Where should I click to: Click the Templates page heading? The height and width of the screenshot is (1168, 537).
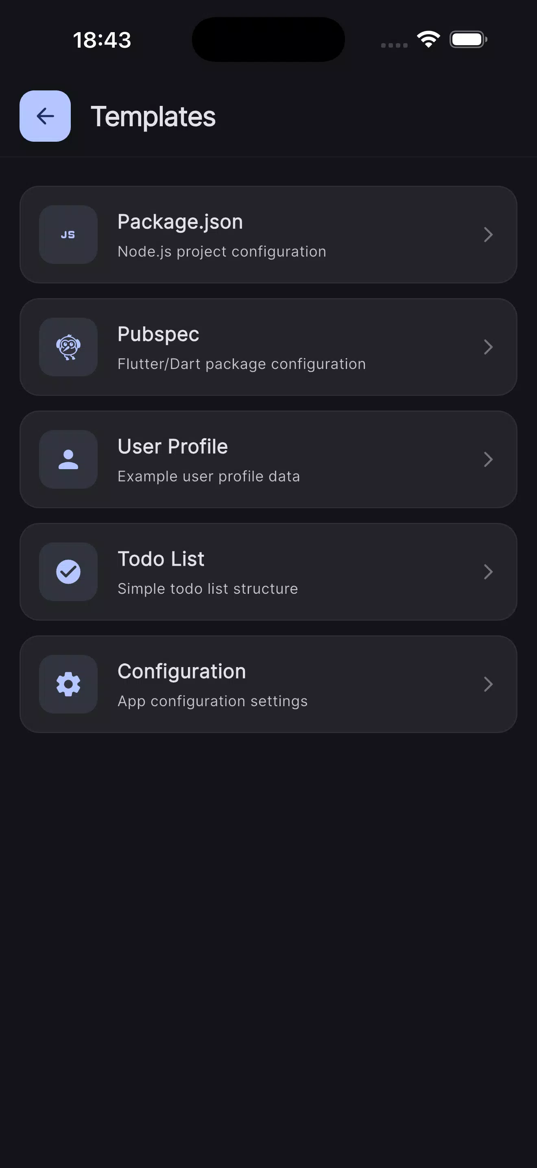coord(153,117)
